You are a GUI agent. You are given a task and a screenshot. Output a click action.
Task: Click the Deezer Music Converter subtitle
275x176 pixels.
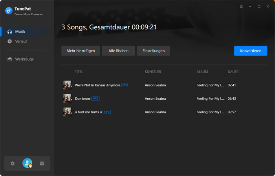pyautogui.click(x=29, y=14)
